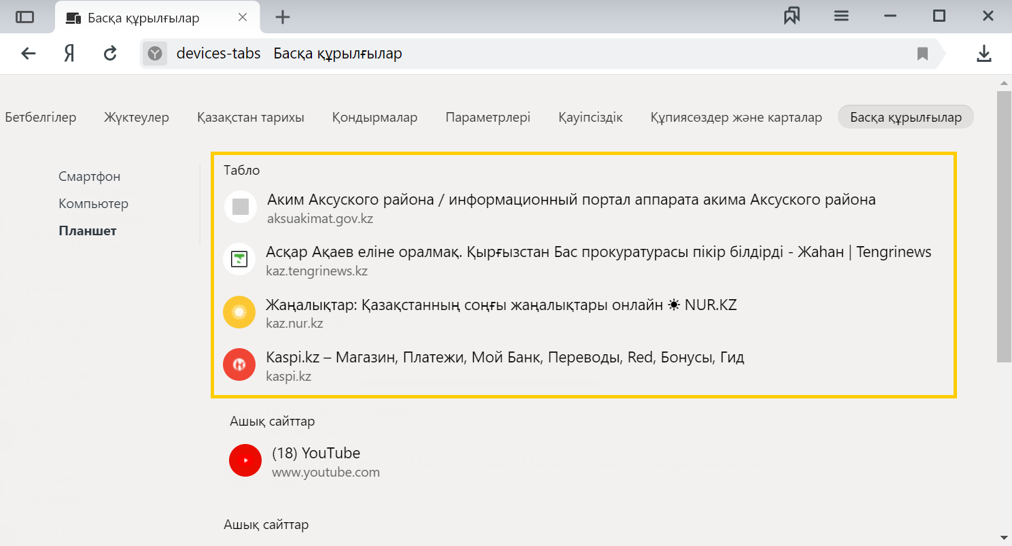Toggle the side panel icon
1012x546 pixels.
coord(25,17)
